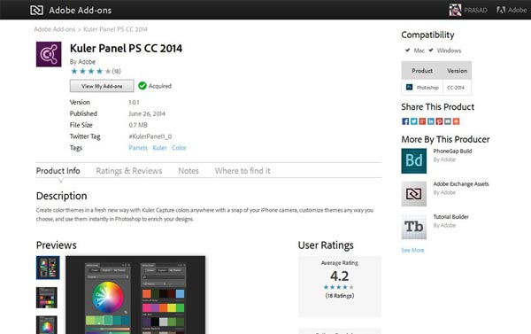This screenshot has height=334, width=531.
Task: Click the Adobe Exchange Assets link
Action: [461, 183]
